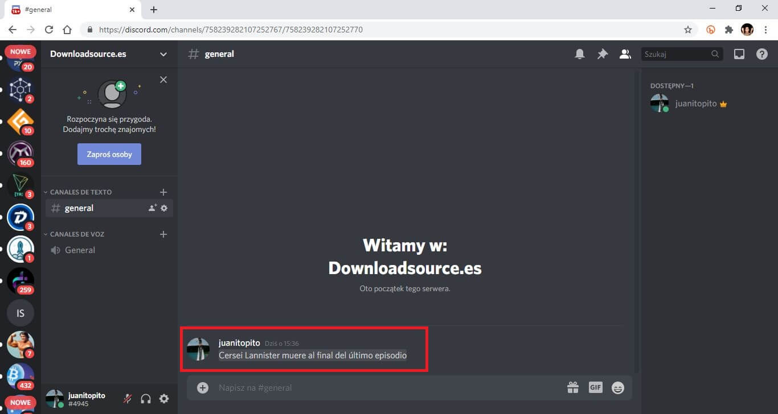Open the server with badge 1
Viewport: 778px width, 414px height.
tap(21, 249)
